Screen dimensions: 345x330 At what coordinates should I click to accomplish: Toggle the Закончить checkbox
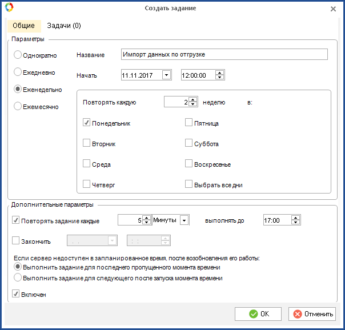[16, 240]
